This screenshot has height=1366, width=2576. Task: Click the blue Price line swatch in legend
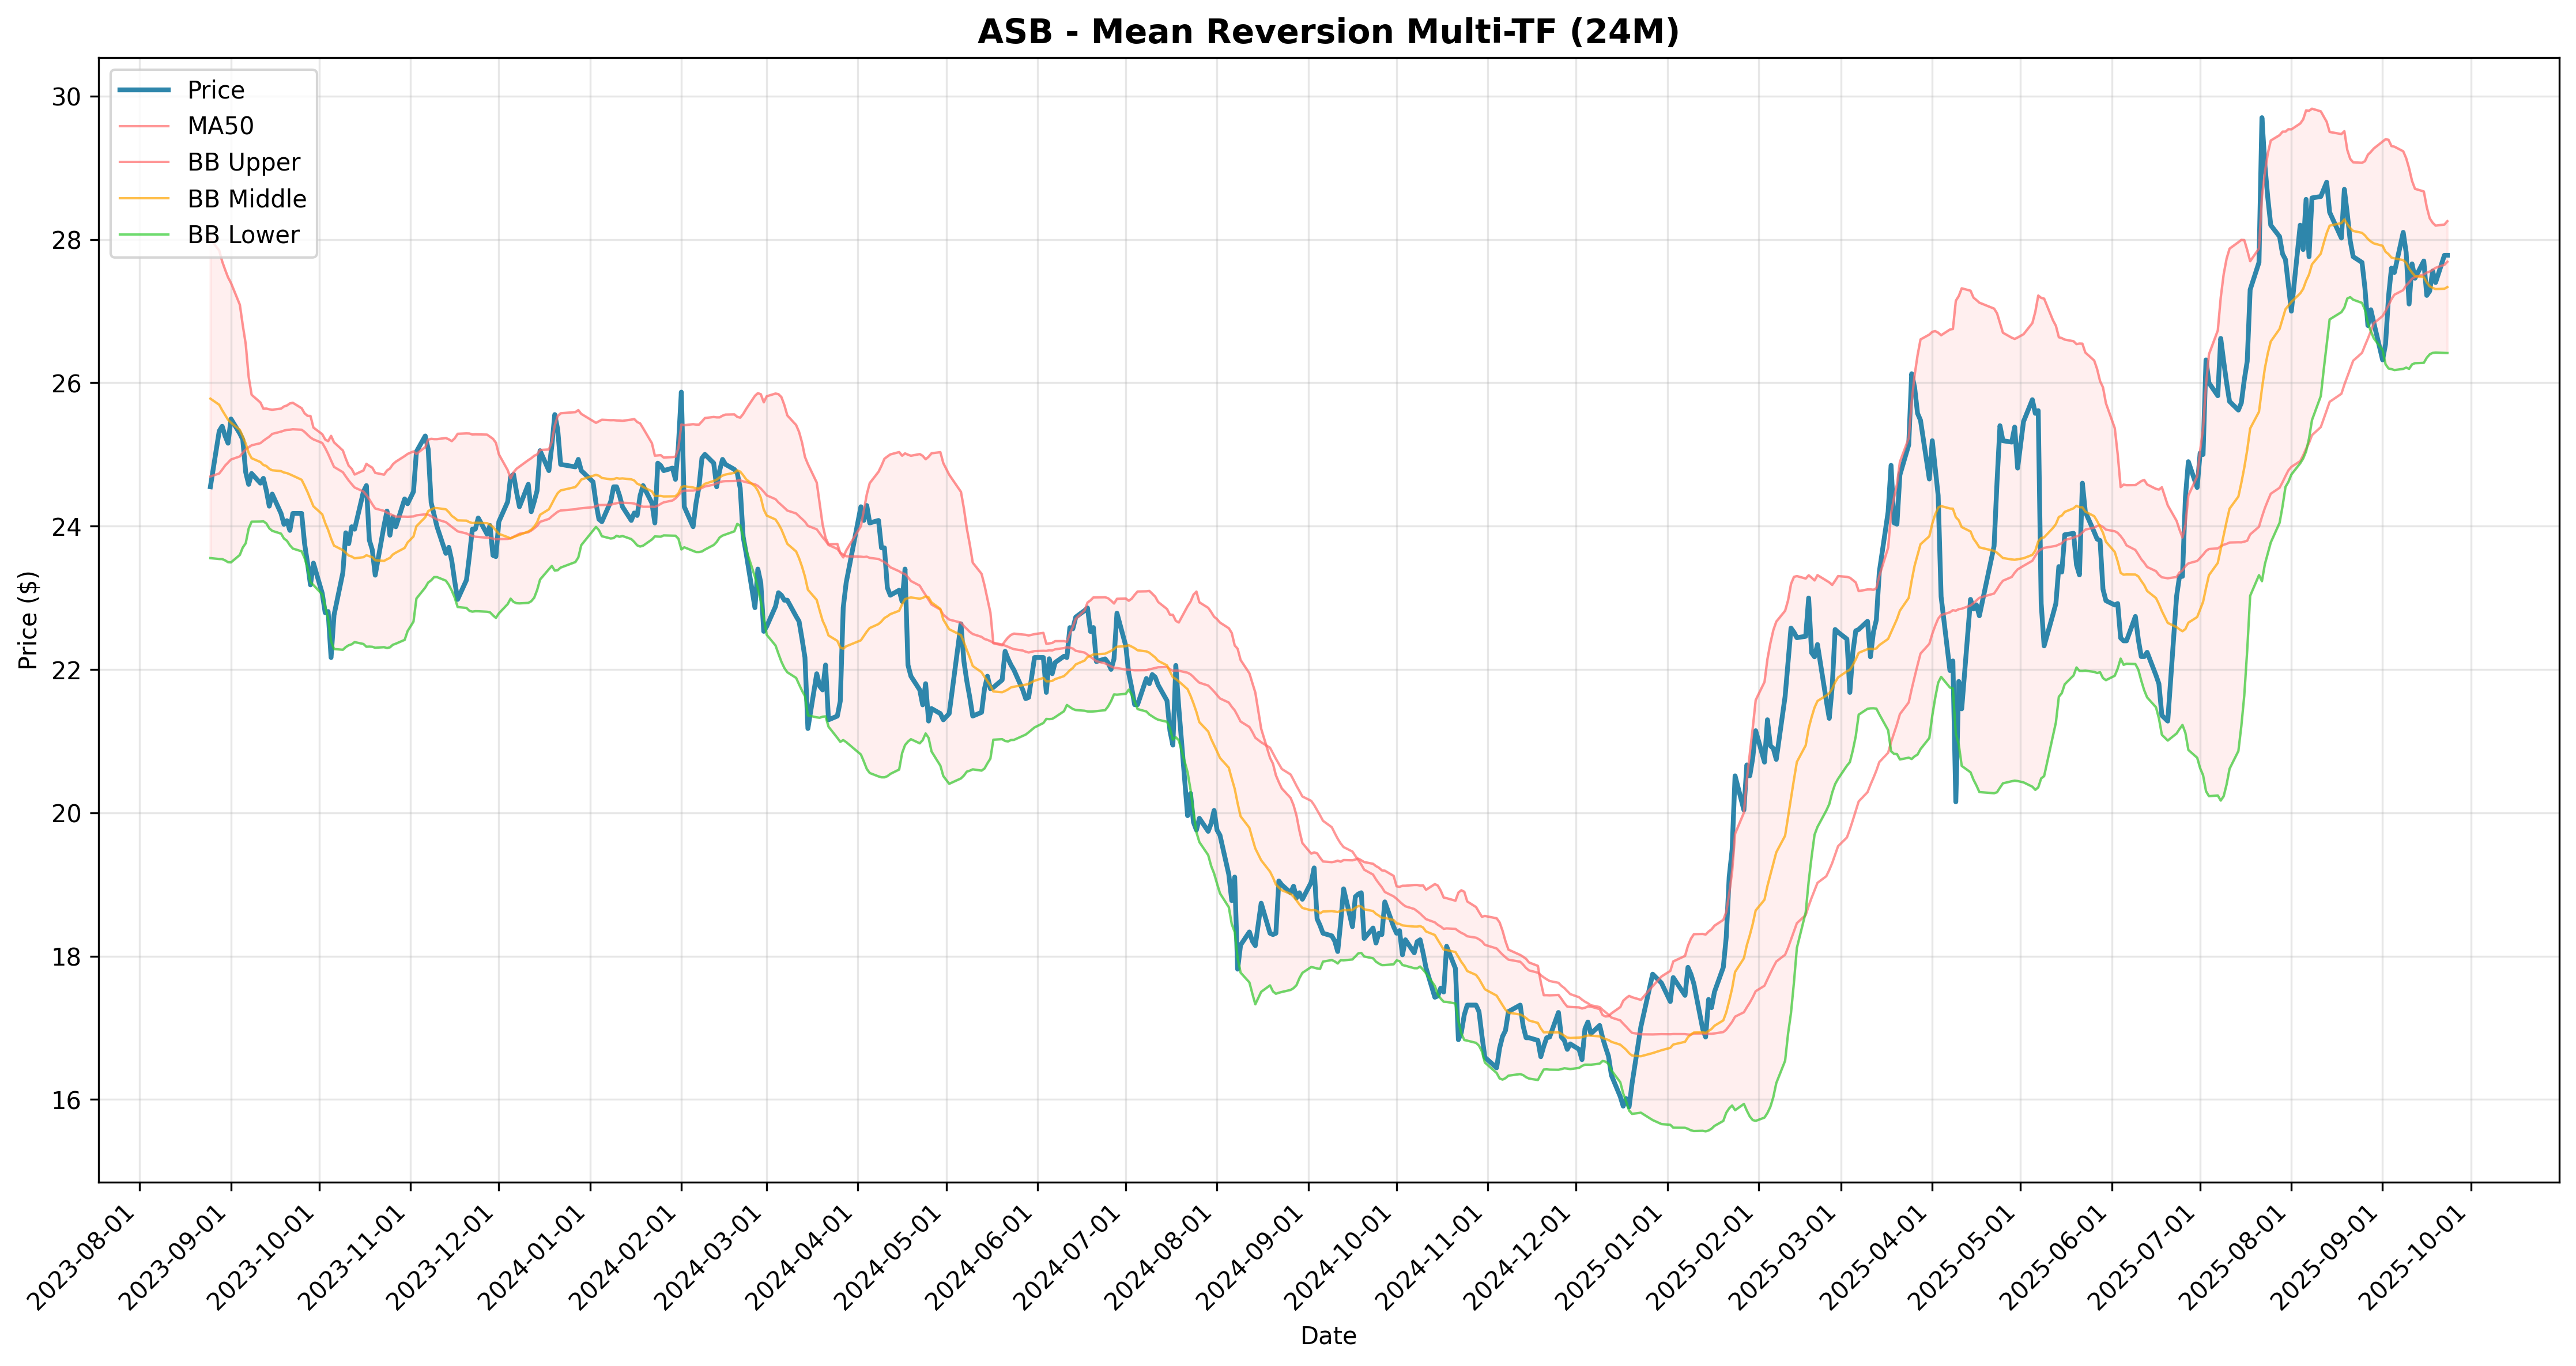[144, 90]
